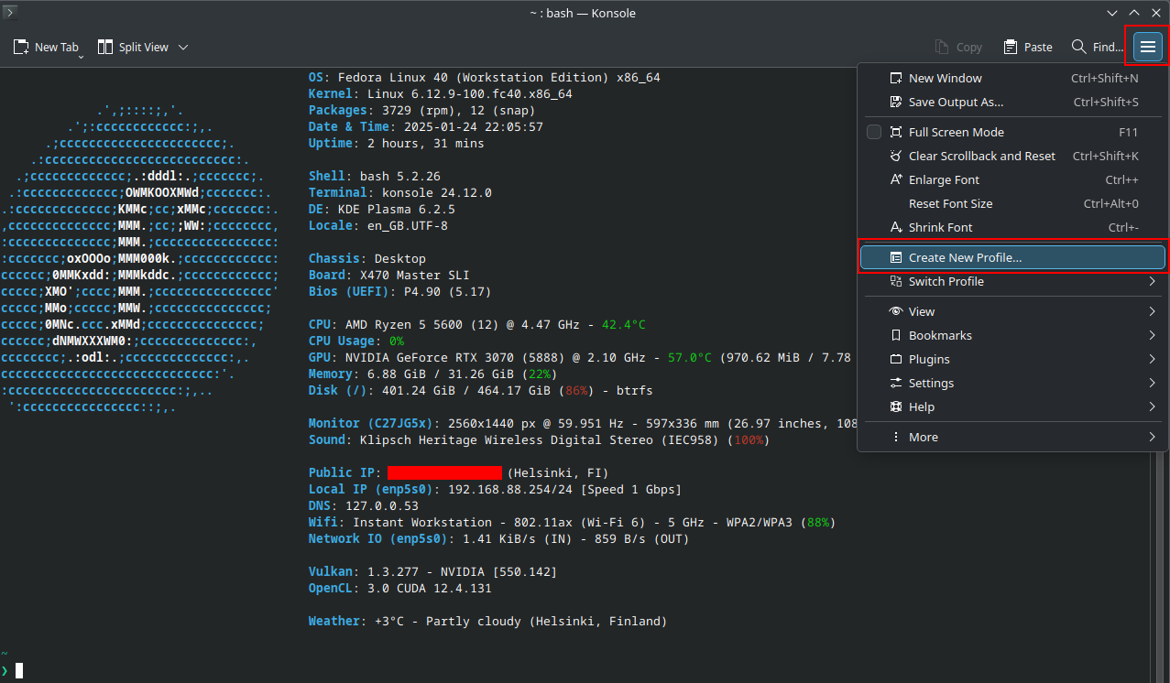Viewport: 1170px width, 683px height.
Task: Click the 'NVIDIA GeForce RTX 3070' GPU text
Action: pyautogui.click(x=429, y=357)
